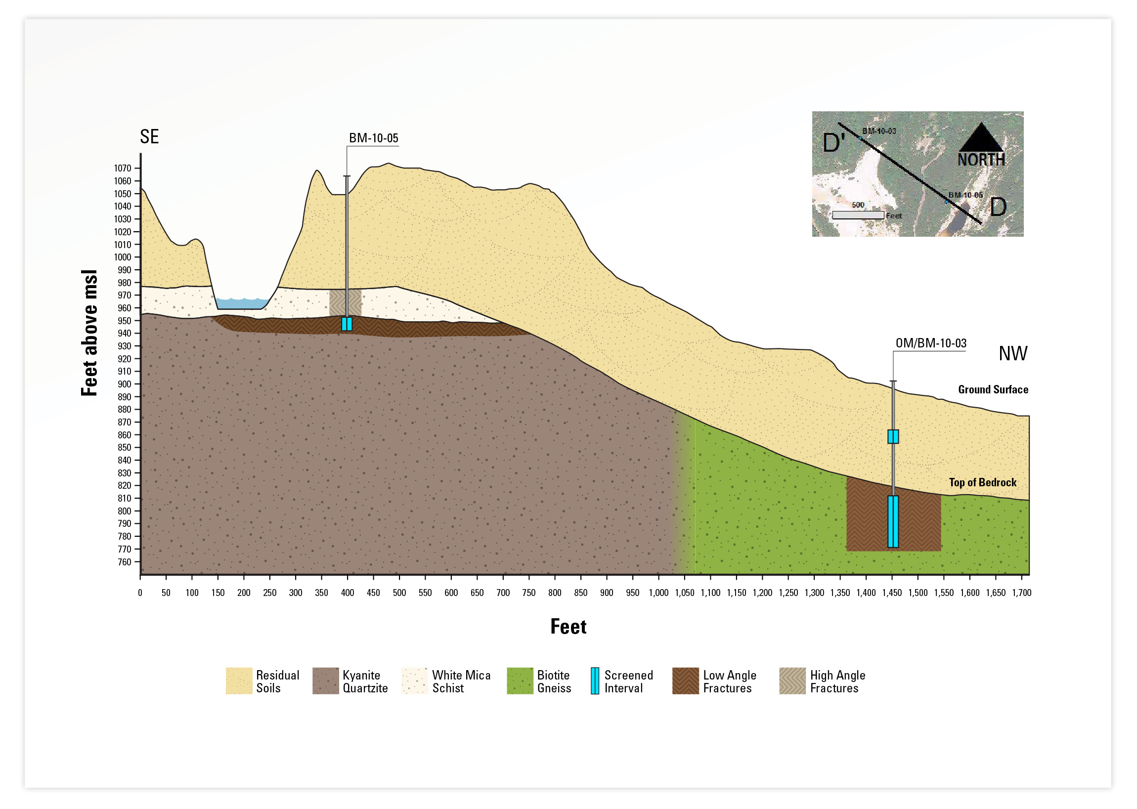1137x809 pixels.
Task: Click the upper OM/BM-10-03 screened interval
Action: pyautogui.click(x=893, y=437)
